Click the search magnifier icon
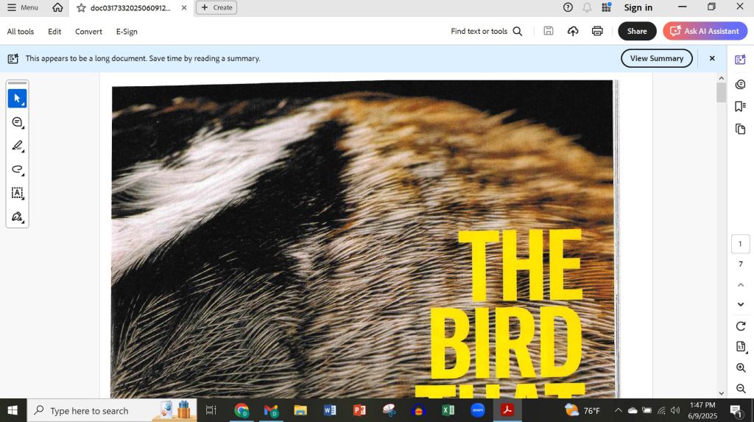The width and height of the screenshot is (754, 422). pyautogui.click(x=518, y=31)
